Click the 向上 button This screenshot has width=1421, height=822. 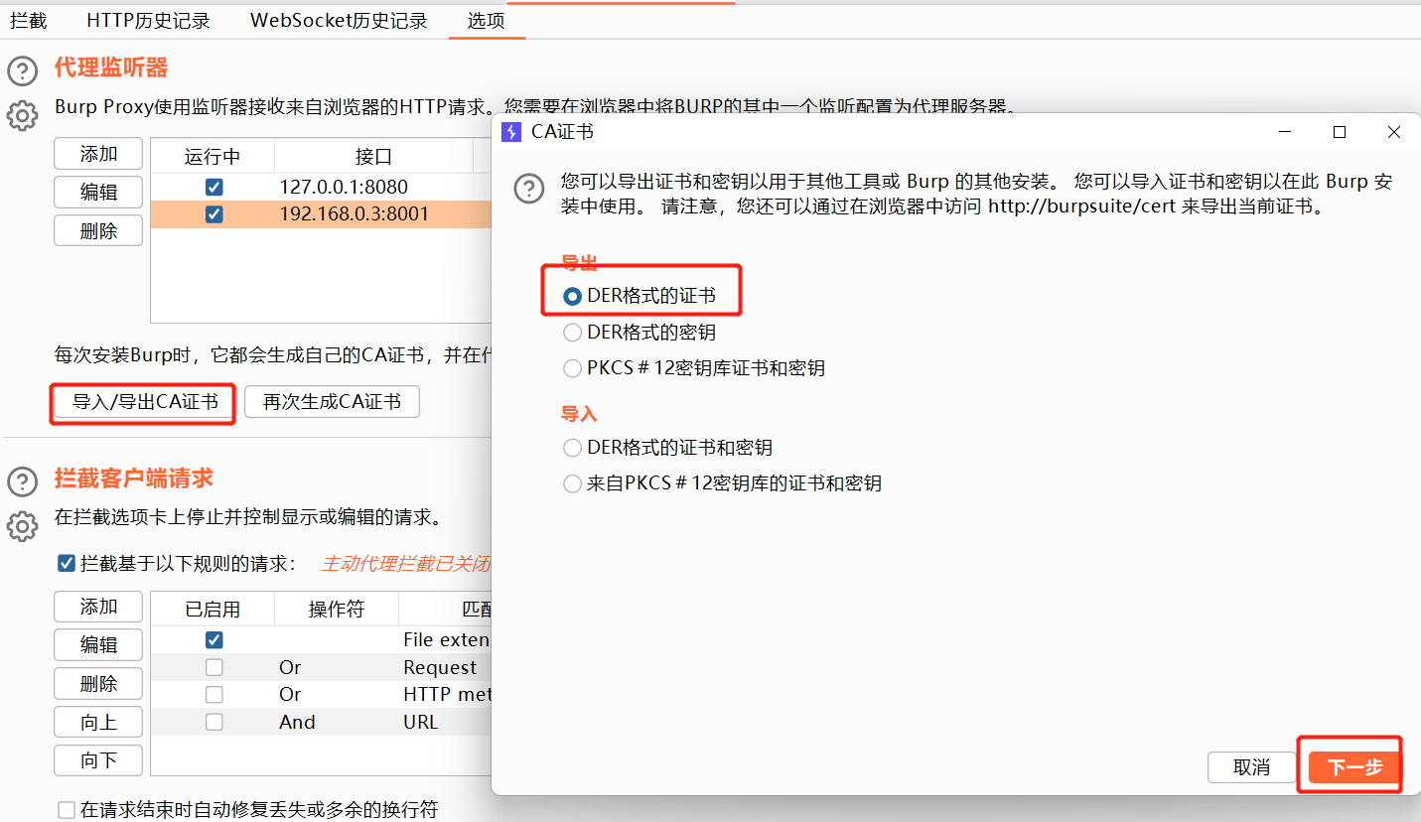pyautogui.click(x=98, y=722)
